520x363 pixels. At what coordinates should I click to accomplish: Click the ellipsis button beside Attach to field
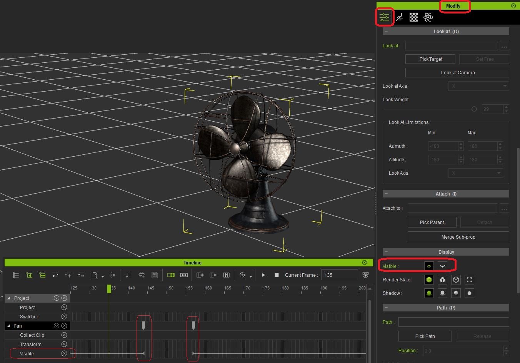point(504,208)
